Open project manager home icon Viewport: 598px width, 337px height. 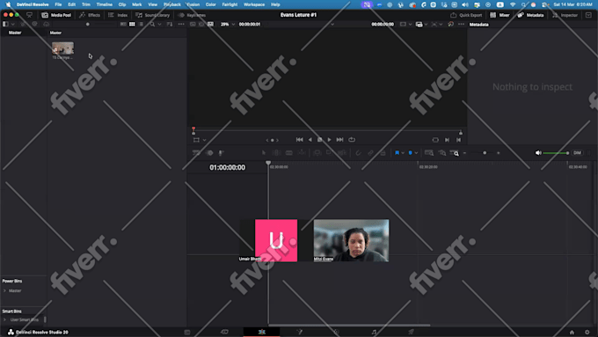tap(572, 332)
